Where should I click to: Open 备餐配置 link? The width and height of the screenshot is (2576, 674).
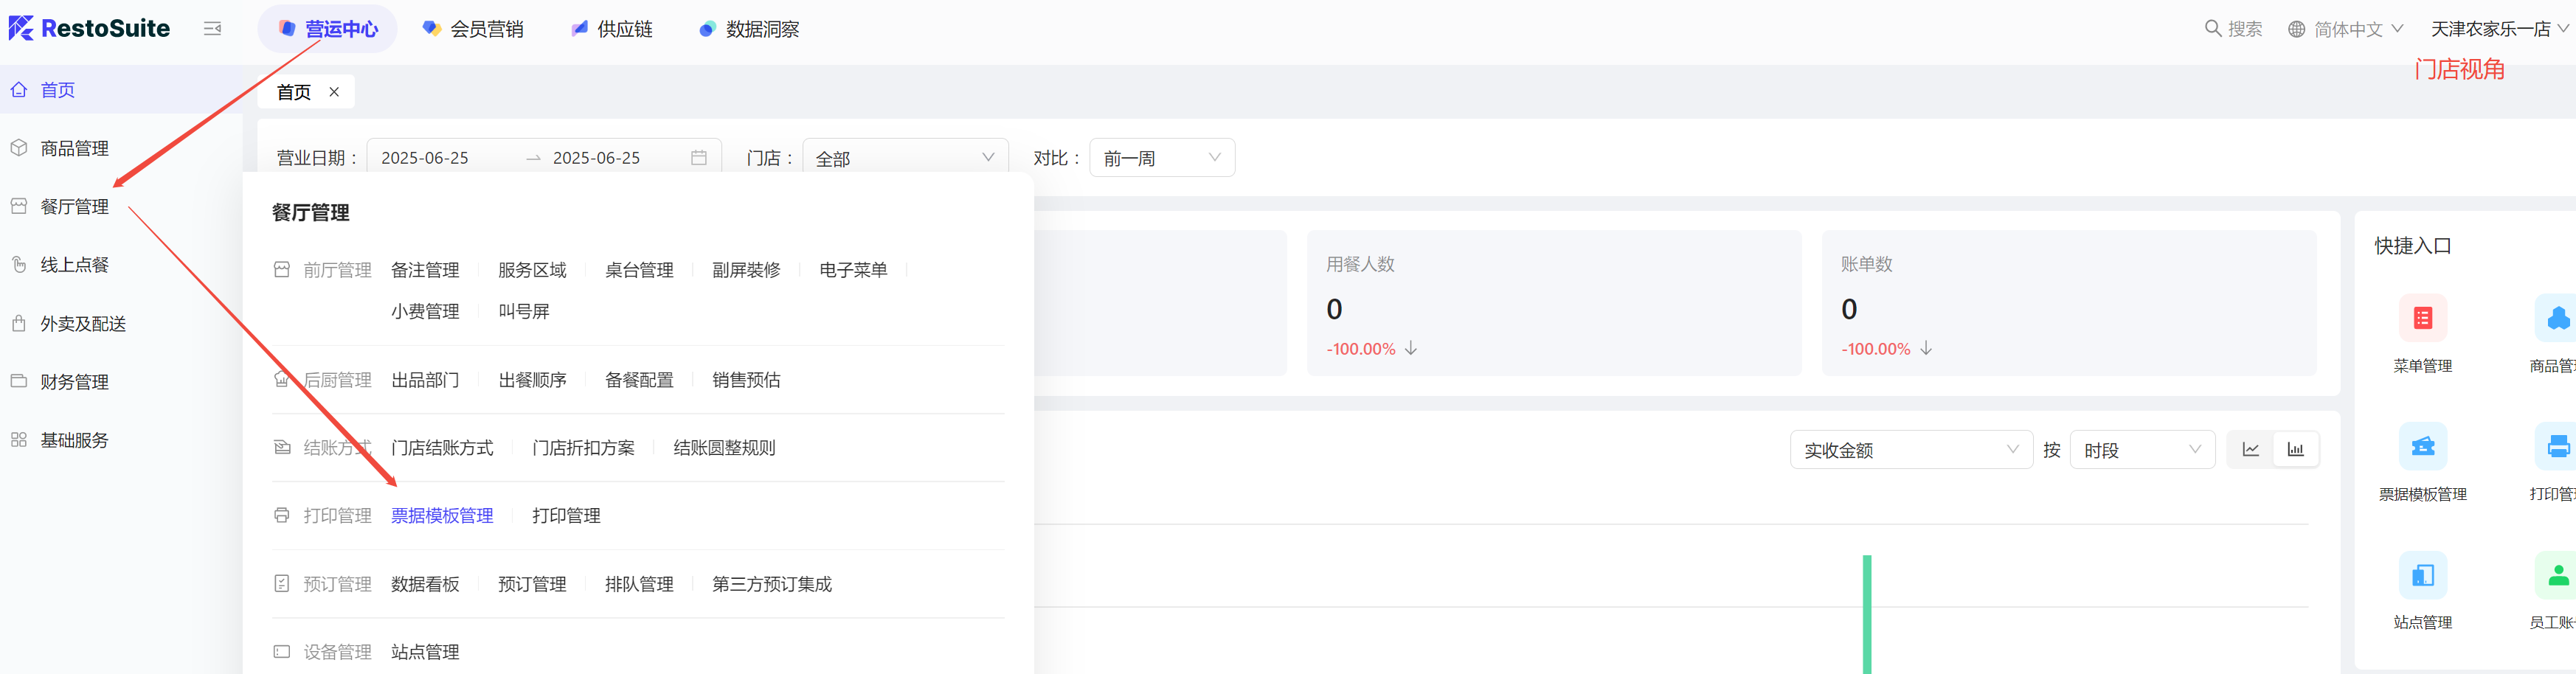pos(639,380)
